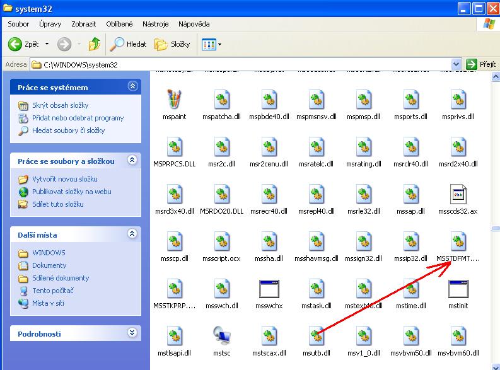Open the Nástroje menu
This screenshot has width=500, height=370.
tap(155, 24)
